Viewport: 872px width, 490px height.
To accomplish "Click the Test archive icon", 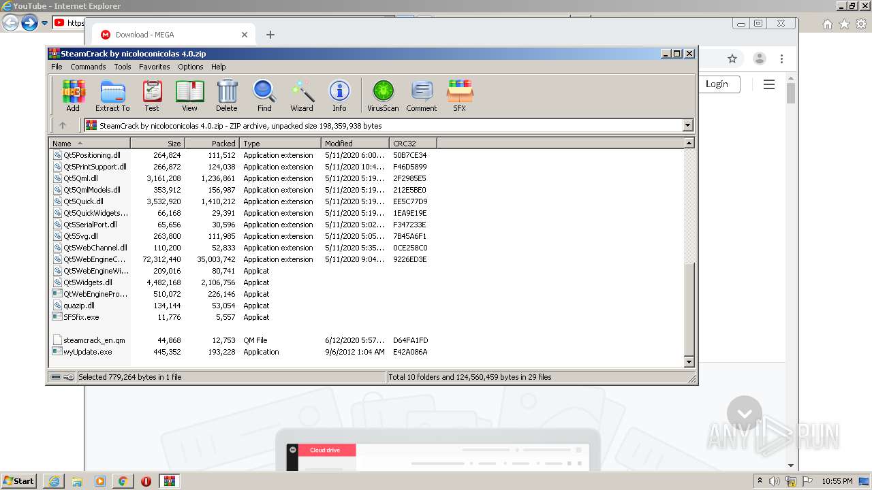I will [x=152, y=96].
